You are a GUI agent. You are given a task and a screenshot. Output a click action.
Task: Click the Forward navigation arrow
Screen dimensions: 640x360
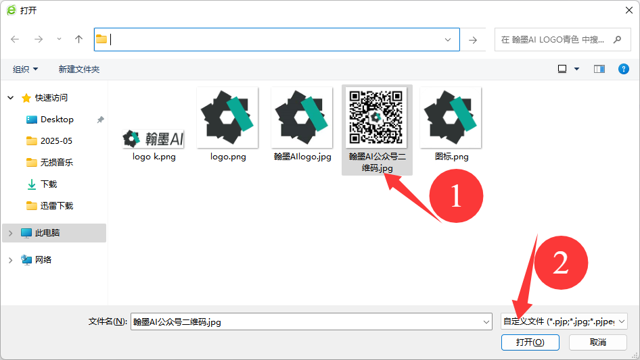[x=39, y=40]
